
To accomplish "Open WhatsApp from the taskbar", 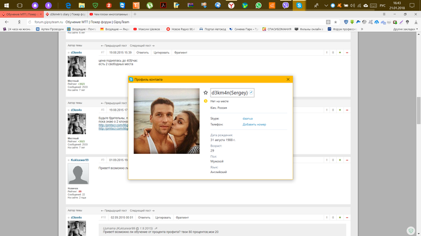I will [x=258, y=5].
